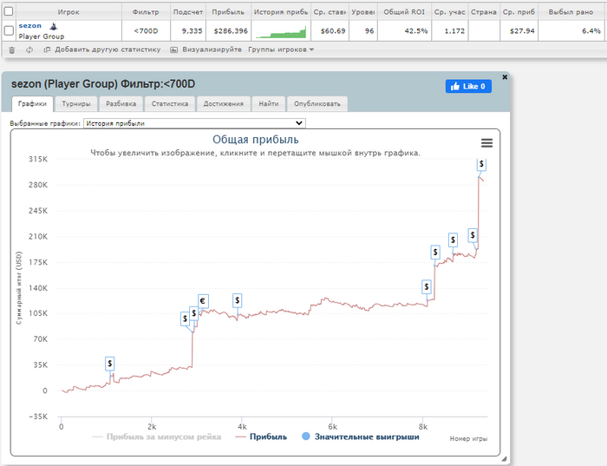Click the 'Player Group' label under sezon
The image size is (607, 466).
[42, 36]
